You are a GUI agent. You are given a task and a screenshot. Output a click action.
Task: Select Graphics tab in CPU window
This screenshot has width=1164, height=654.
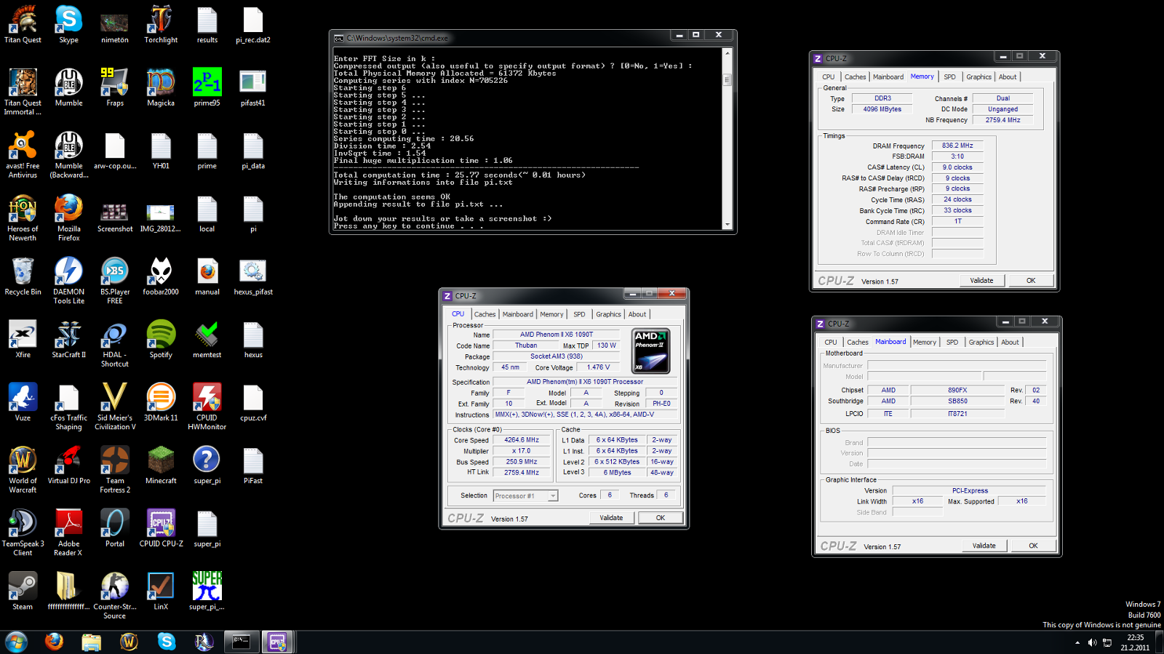pyautogui.click(x=608, y=314)
